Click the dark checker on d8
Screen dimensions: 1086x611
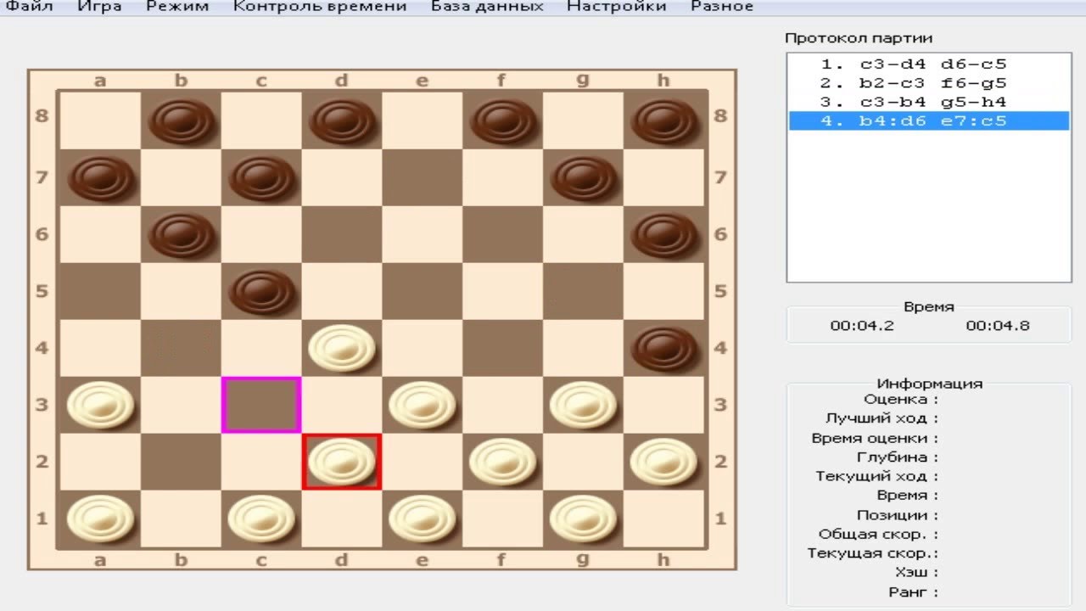pyautogui.click(x=342, y=121)
